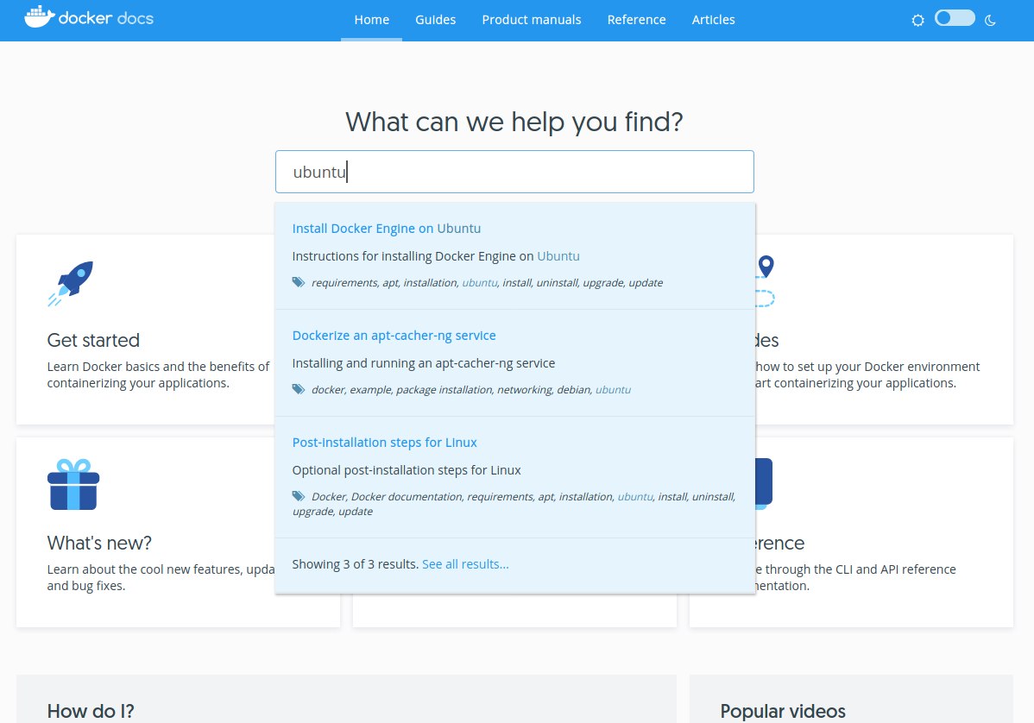The height and width of the screenshot is (723, 1034).
Task: Click tag icon in Post-installation result
Action: point(299,495)
